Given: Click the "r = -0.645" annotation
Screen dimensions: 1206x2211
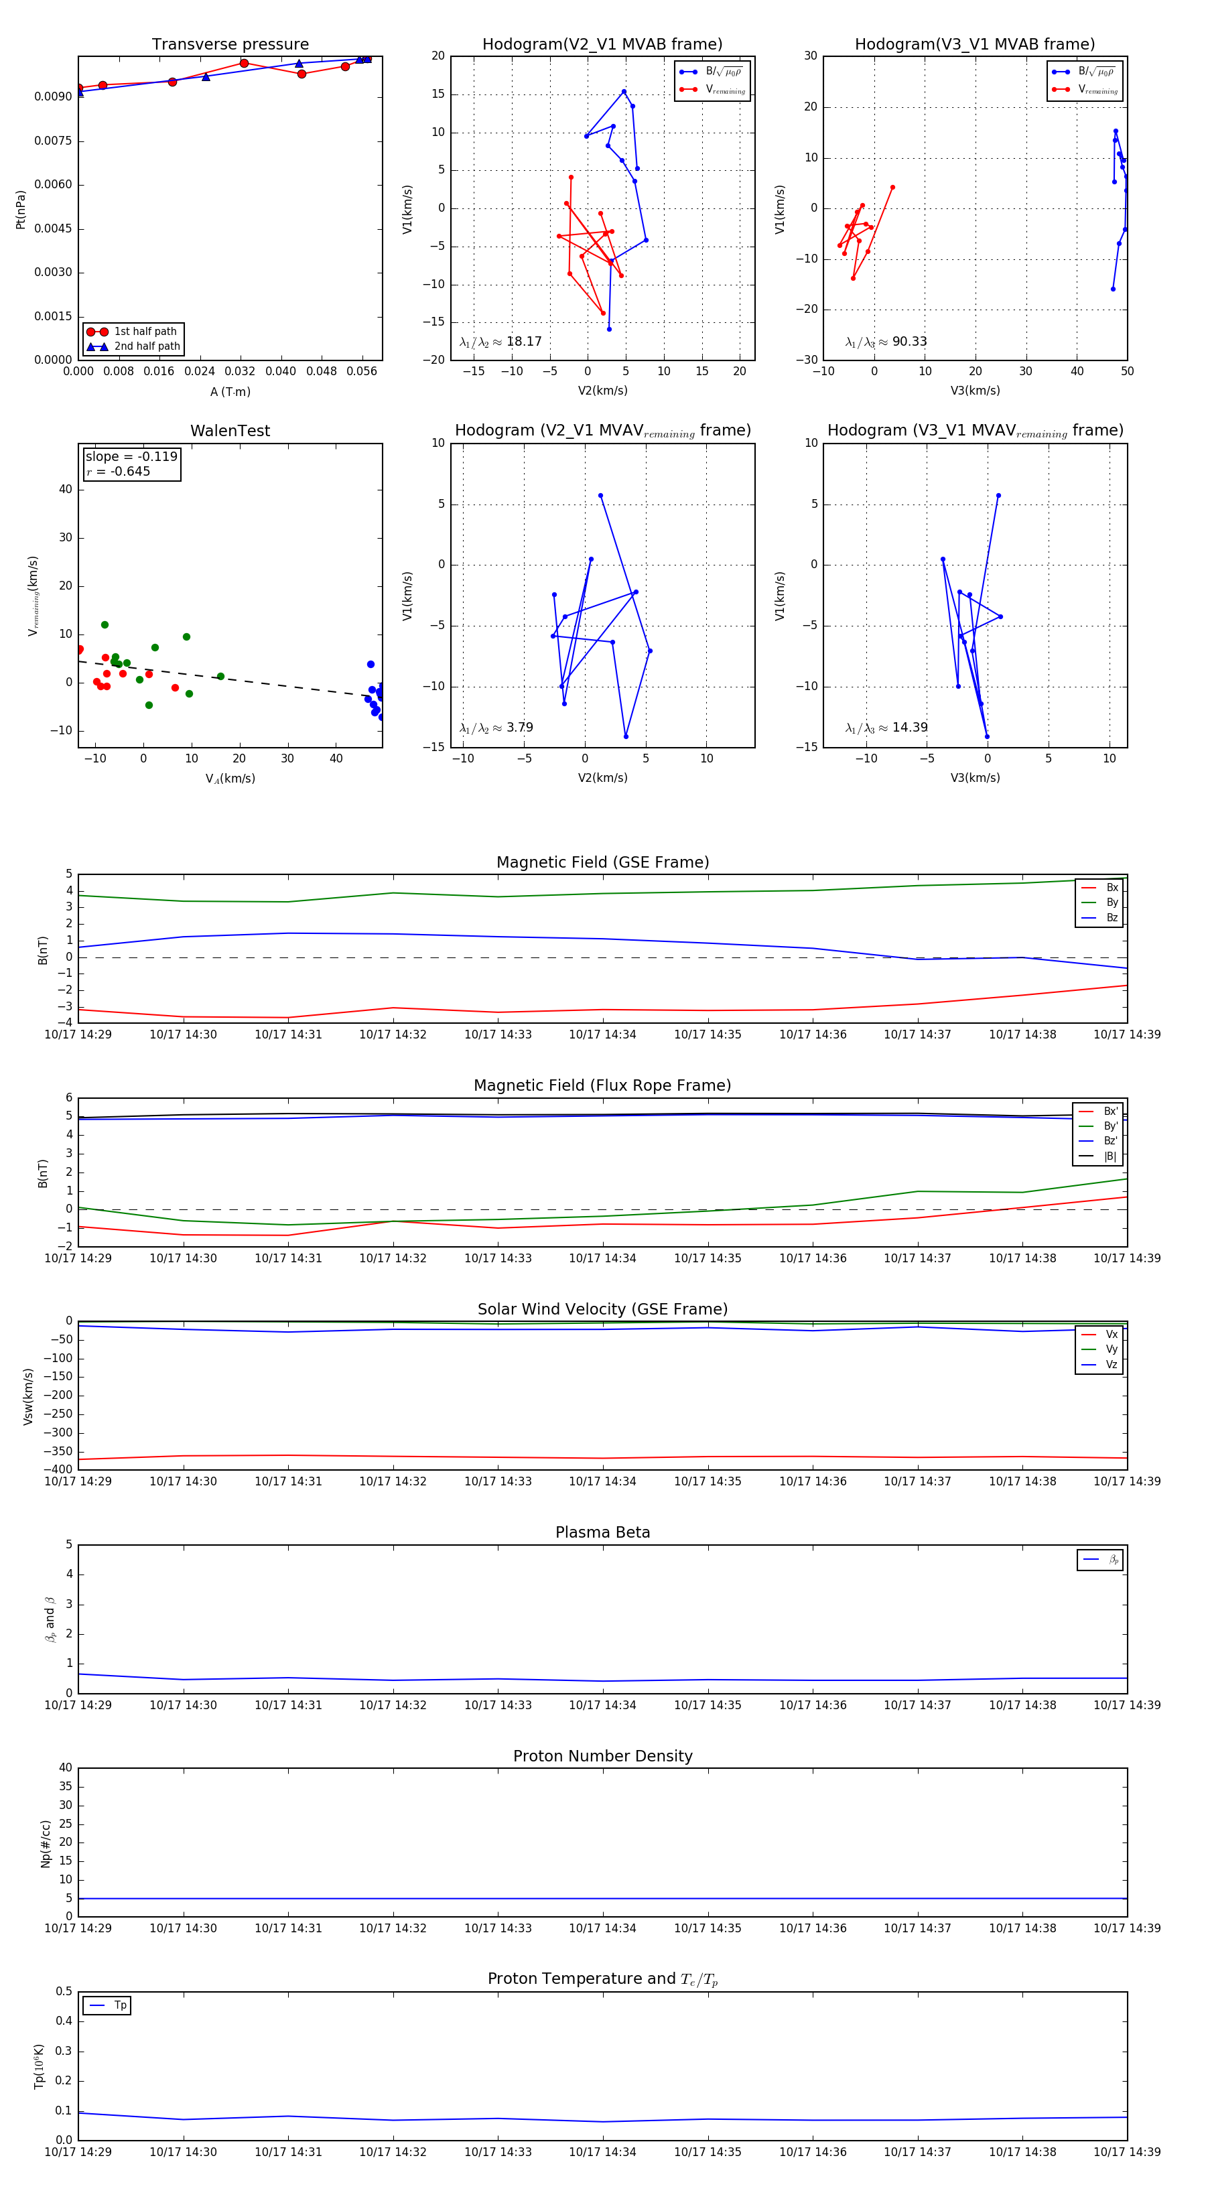Looking at the screenshot, I should click(119, 472).
